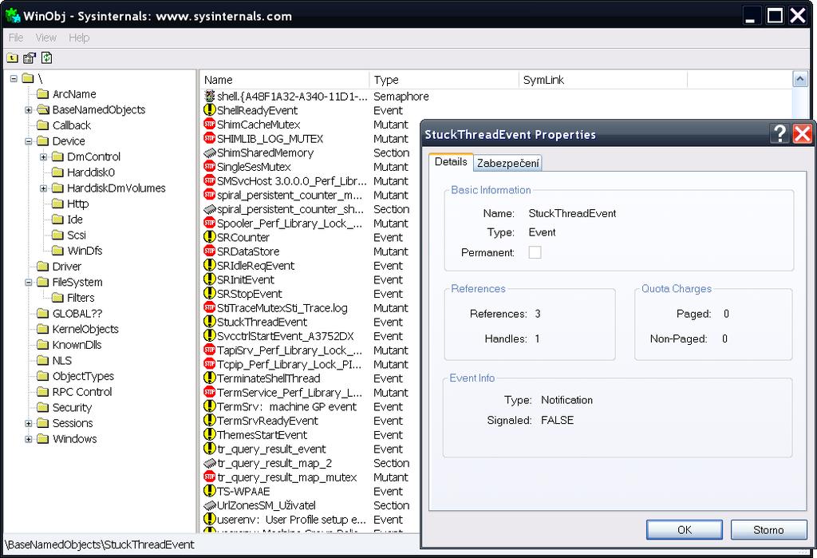Viewport: 817px width, 558px height.
Task: Click the KnownDlls folder icon
Action: [x=43, y=345]
